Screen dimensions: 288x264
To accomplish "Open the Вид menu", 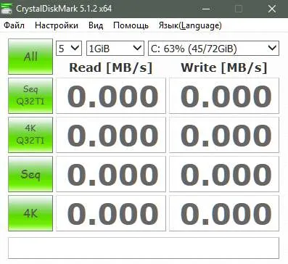I will coord(96,25).
